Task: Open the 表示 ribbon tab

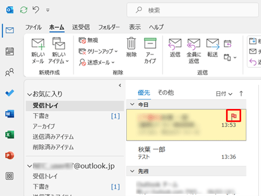Action: click(135, 27)
